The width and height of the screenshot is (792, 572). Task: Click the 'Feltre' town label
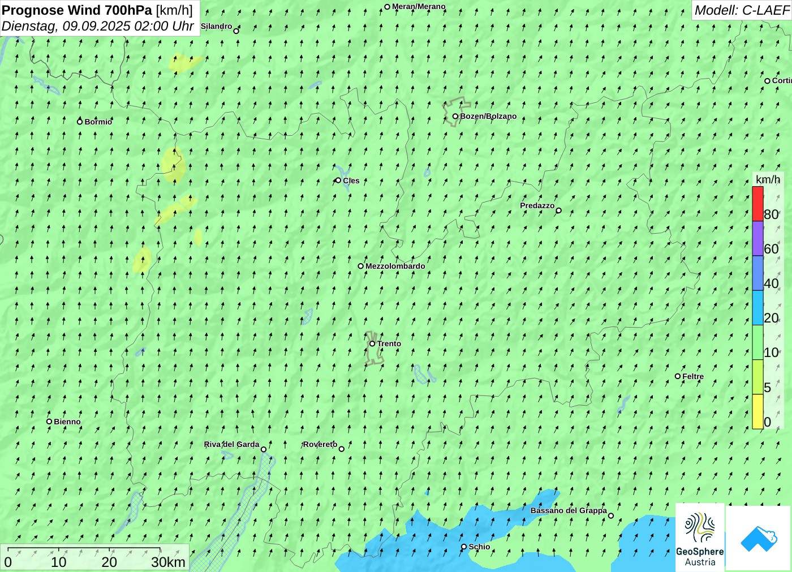click(x=693, y=376)
